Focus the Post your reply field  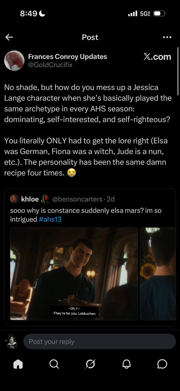click(99, 341)
